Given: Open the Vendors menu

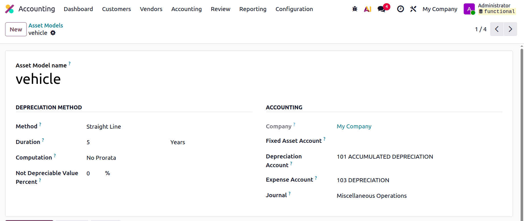Looking at the screenshot, I should [151, 9].
